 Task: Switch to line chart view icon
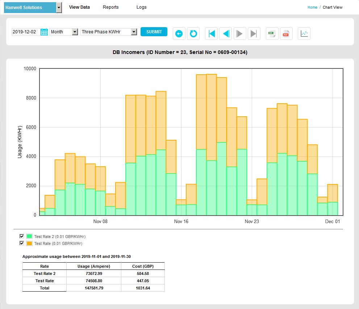point(304,34)
